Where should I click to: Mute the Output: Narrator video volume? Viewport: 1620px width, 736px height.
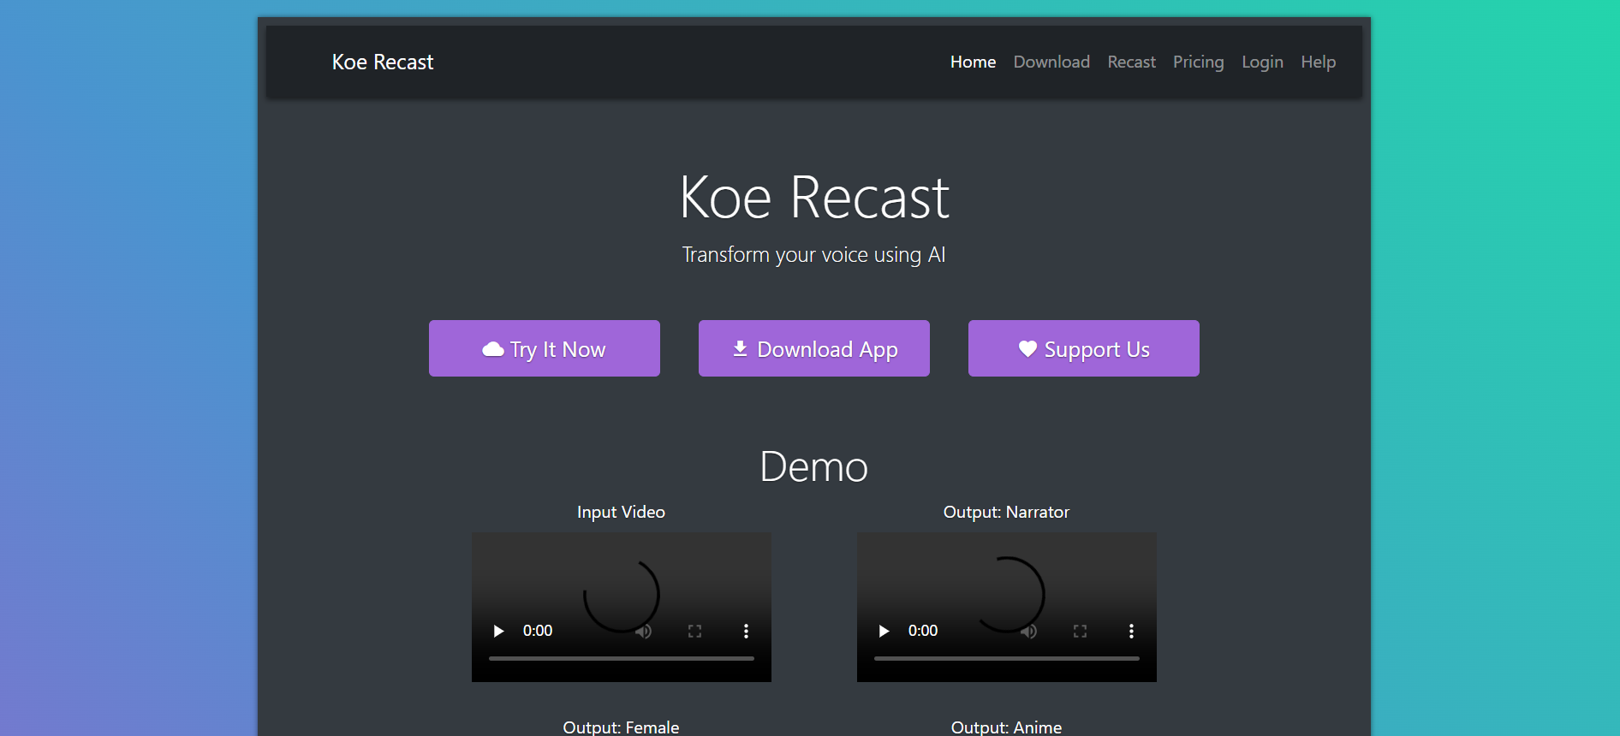[x=1029, y=631]
